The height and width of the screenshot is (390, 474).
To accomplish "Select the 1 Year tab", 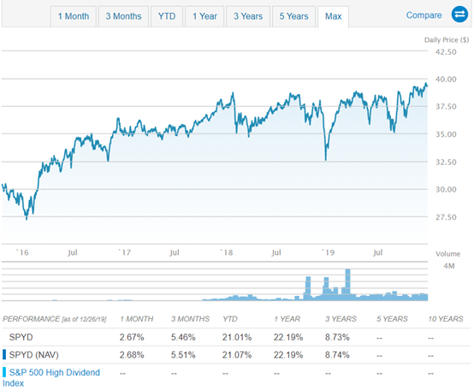I will click(204, 16).
